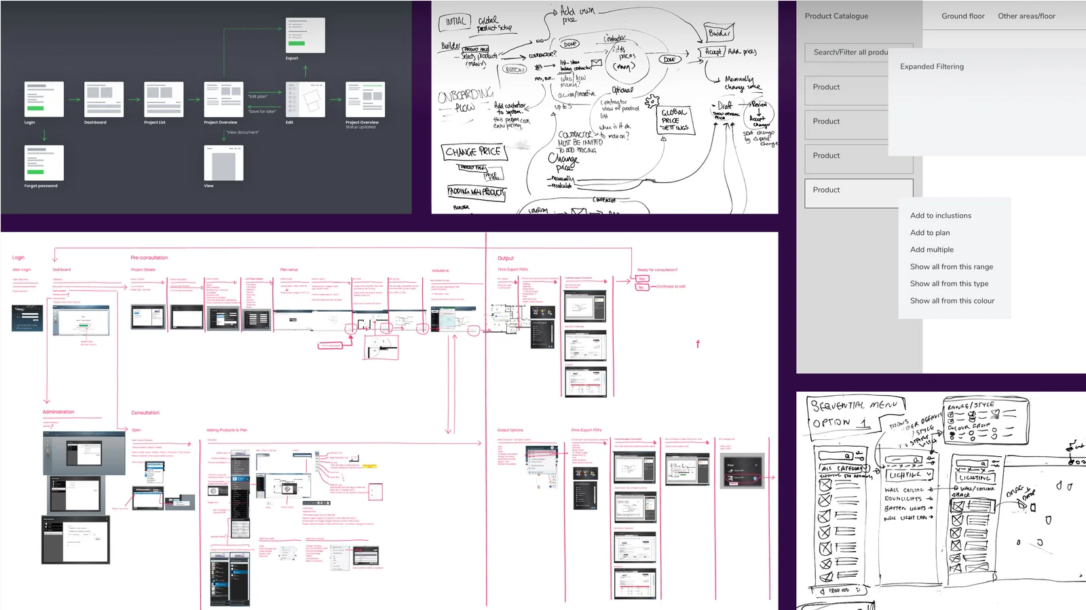The image size is (1086, 610).
Task: Switch to the Other areas/floor tab
Action: (1027, 16)
